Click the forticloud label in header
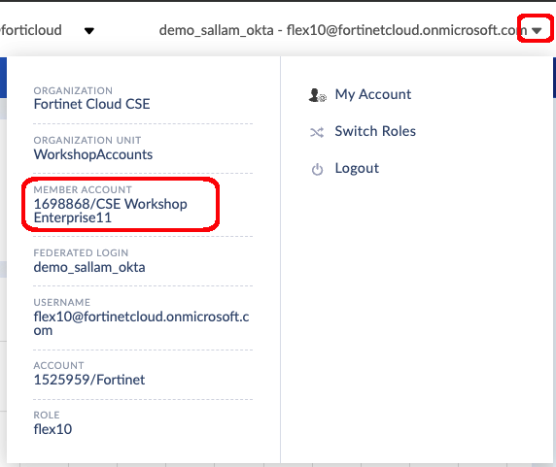The width and height of the screenshot is (556, 467). click(x=31, y=30)
